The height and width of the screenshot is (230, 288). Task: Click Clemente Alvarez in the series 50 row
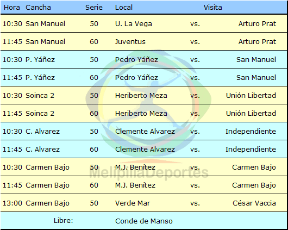click(145, 132)
